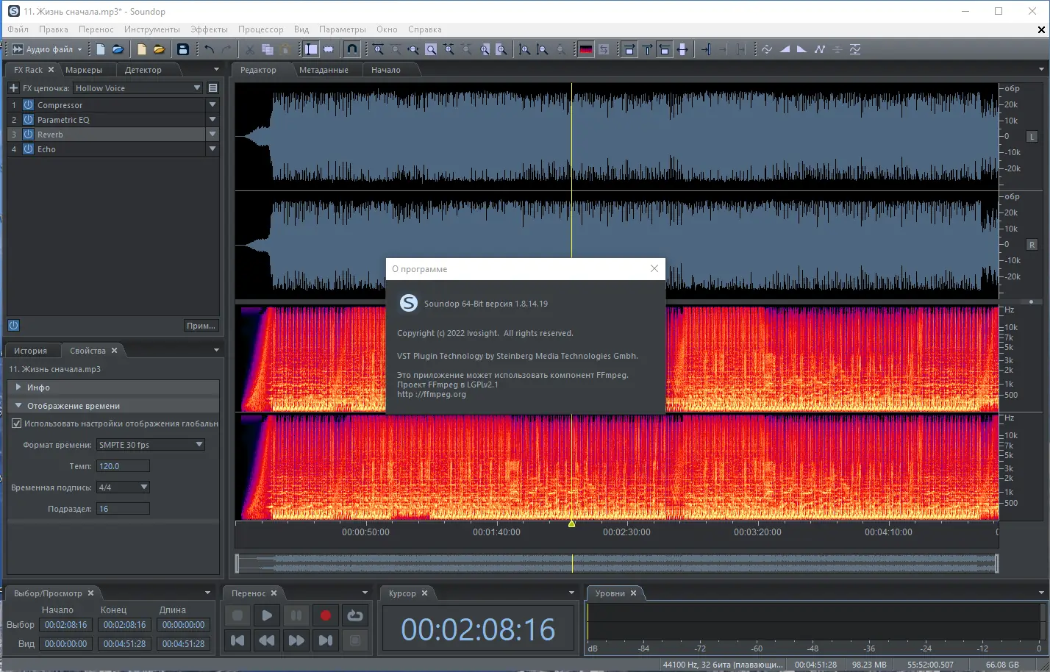Open the Эффекты menu

pos(209,29)
